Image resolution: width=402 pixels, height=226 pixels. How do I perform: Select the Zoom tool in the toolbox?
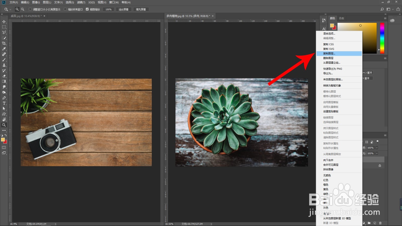click(x=4, y=125)
